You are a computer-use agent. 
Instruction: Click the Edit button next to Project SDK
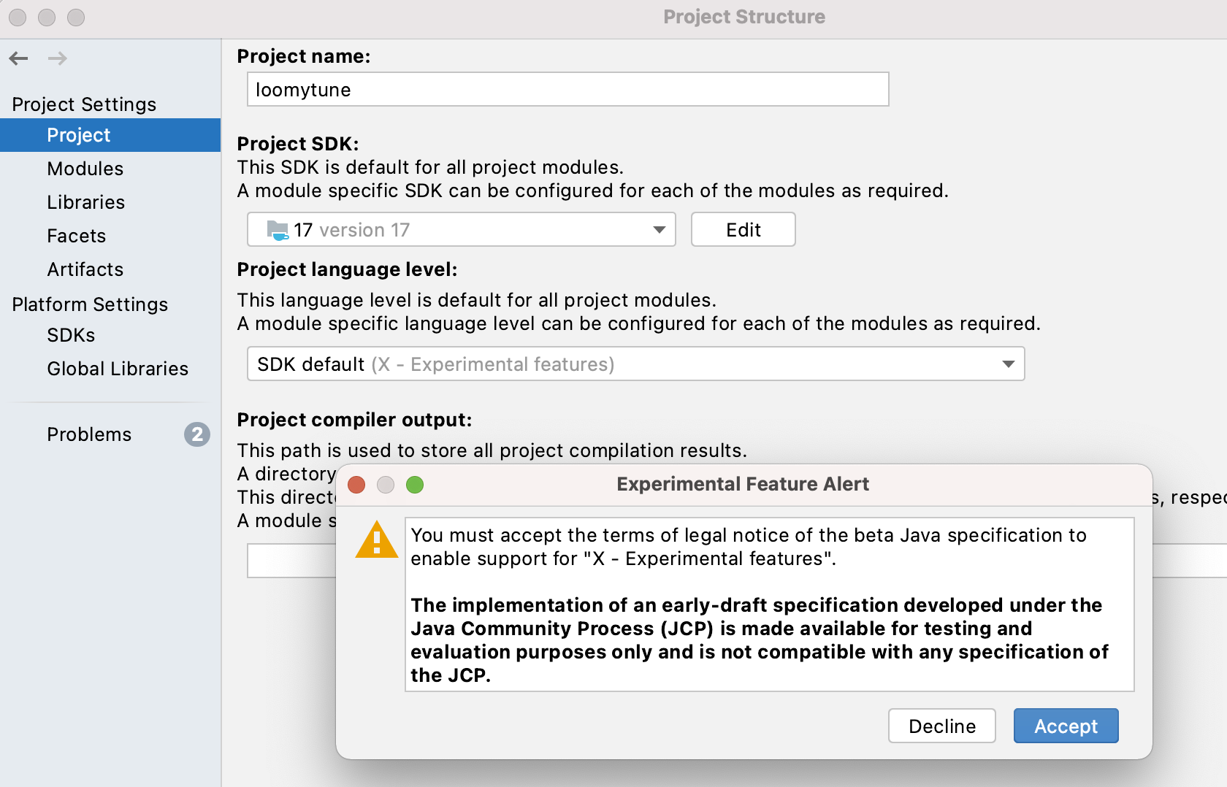[x=743, y=229]
